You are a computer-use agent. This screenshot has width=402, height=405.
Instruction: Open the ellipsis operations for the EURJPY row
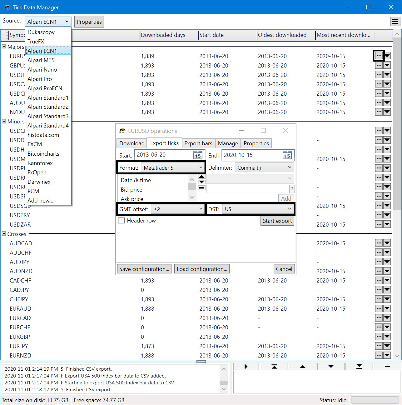pyautogui.click(x=379, y=346)
